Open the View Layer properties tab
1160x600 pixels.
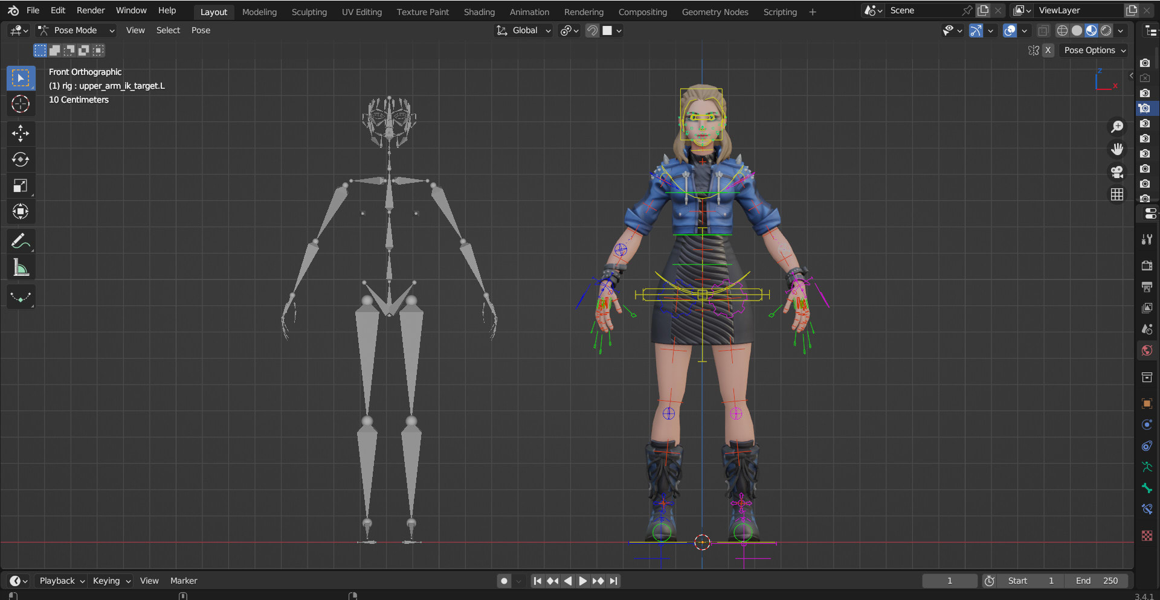1147,308
